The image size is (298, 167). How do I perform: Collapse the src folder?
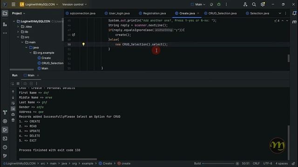(18, 37)
